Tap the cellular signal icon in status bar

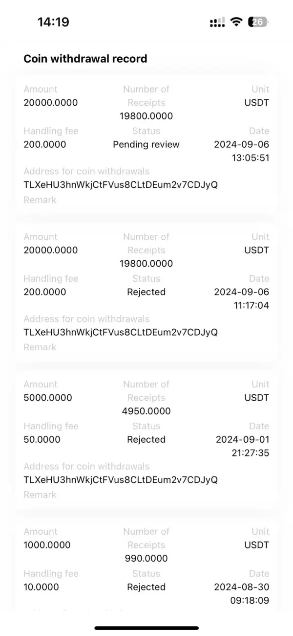pos(217,22)
